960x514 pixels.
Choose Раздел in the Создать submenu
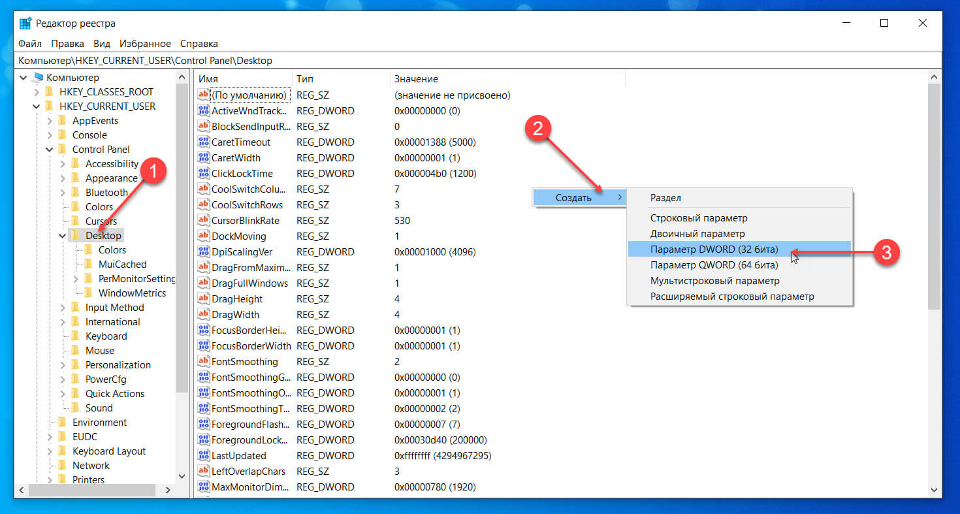(x=739, y=198)
